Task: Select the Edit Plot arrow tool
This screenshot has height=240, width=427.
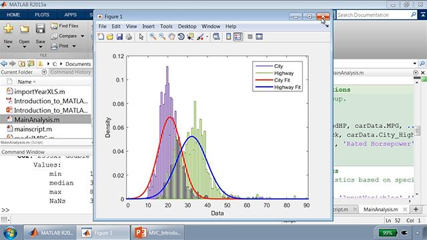Action: [x=141, y=37]
